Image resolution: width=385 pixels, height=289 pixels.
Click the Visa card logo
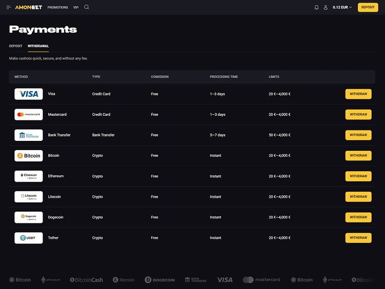click(28, 94)
